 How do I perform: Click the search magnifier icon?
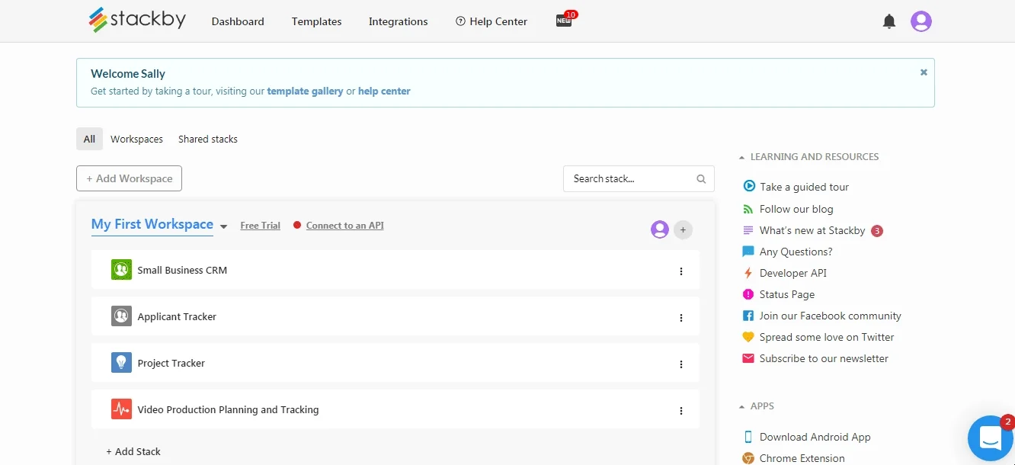click(x=701, y=179)
